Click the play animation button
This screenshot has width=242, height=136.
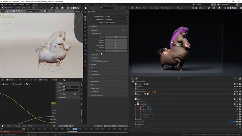click(x=67, y=126)
